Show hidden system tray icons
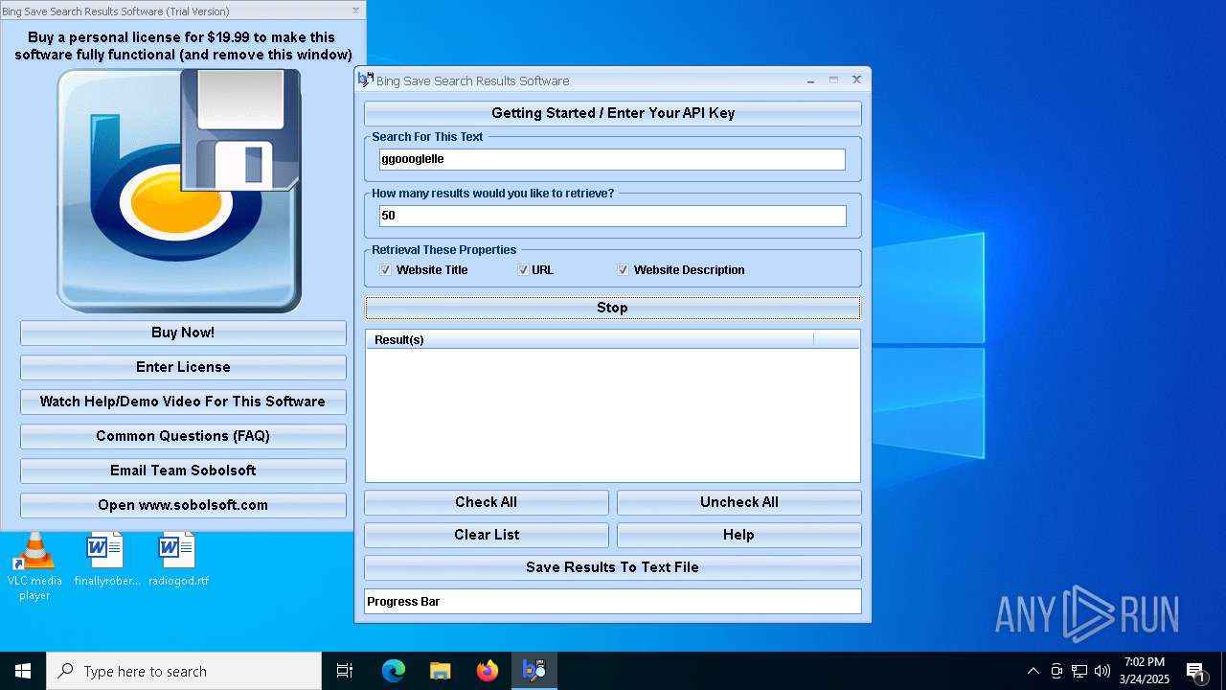Screen dimensions: 1226x690 pos(1033,671)
